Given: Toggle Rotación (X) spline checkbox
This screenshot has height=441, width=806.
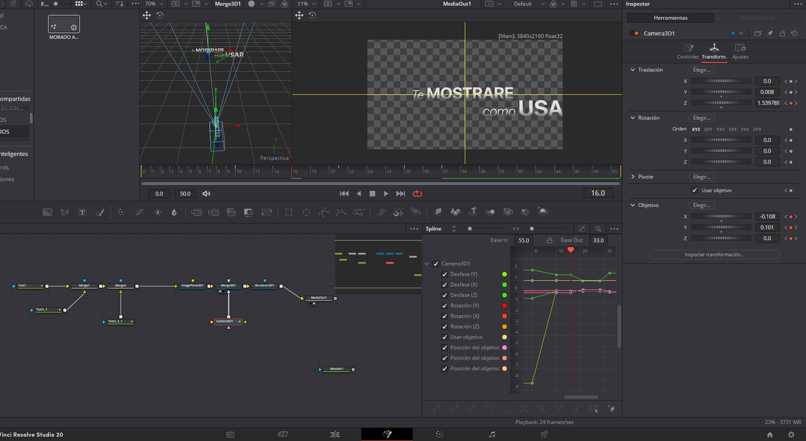Looking at the screenshot, I should pyautogui.click(x=445, y=316).
